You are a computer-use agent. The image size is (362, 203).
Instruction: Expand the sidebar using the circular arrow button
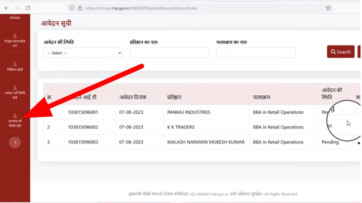(x=15, y=142)
